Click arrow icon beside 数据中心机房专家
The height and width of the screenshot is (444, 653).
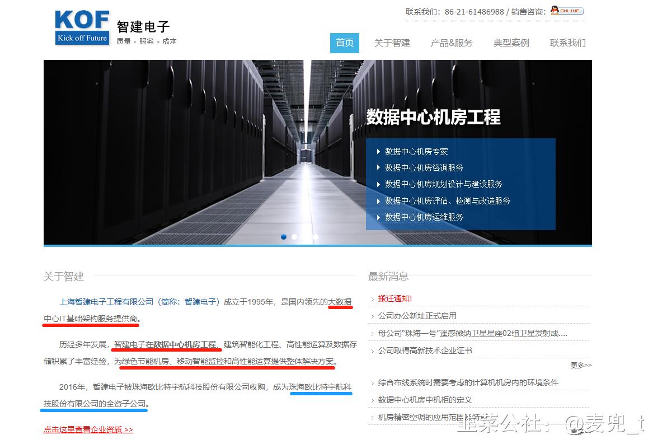click(379, 151)
